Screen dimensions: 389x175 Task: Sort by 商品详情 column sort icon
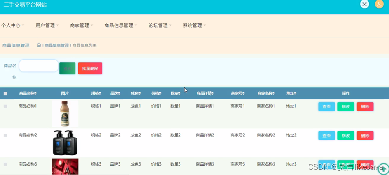point(213,93)
